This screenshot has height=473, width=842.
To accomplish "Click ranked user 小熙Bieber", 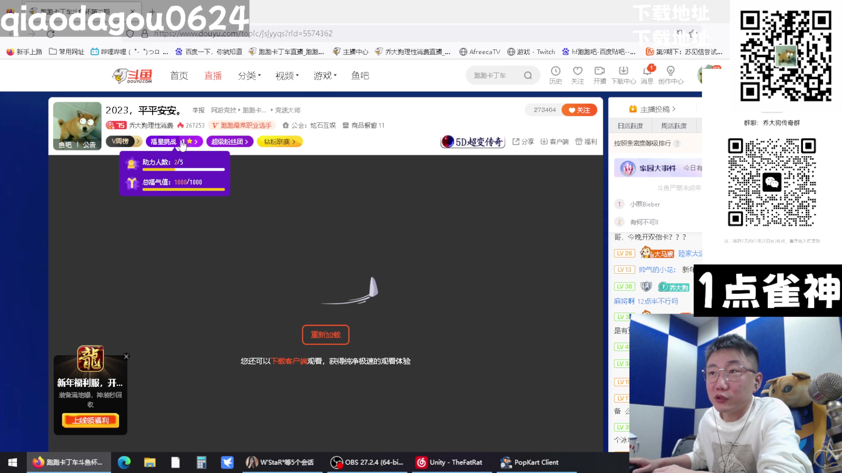I will coord(645,204).
